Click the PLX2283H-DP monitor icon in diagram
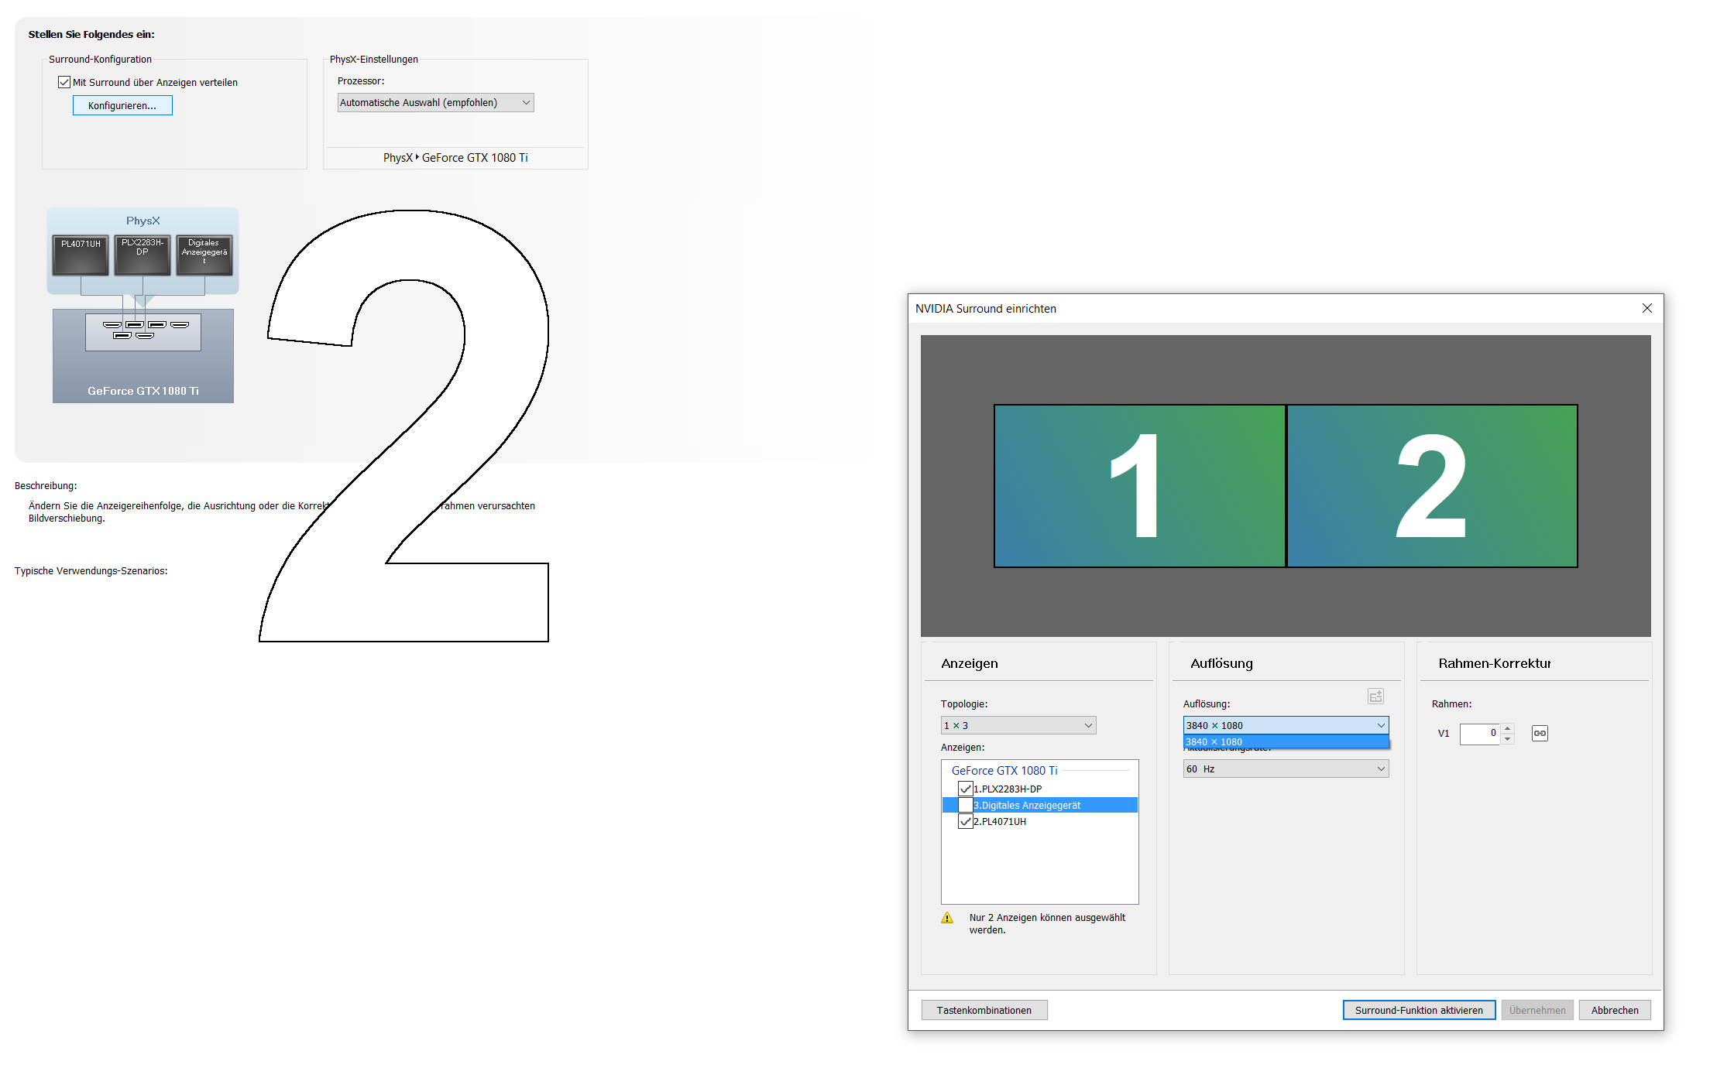This screenshot has width=1710, height=1068. click(x=142, y=255)
